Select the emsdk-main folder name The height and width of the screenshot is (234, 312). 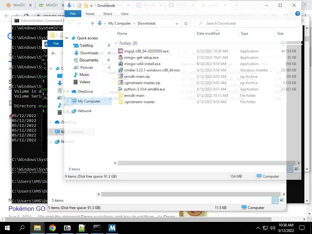pyautogui.click(x=134, y=95)
